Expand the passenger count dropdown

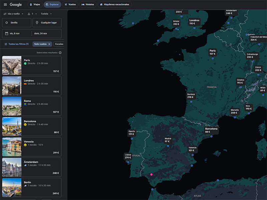(x=32, y=14)
